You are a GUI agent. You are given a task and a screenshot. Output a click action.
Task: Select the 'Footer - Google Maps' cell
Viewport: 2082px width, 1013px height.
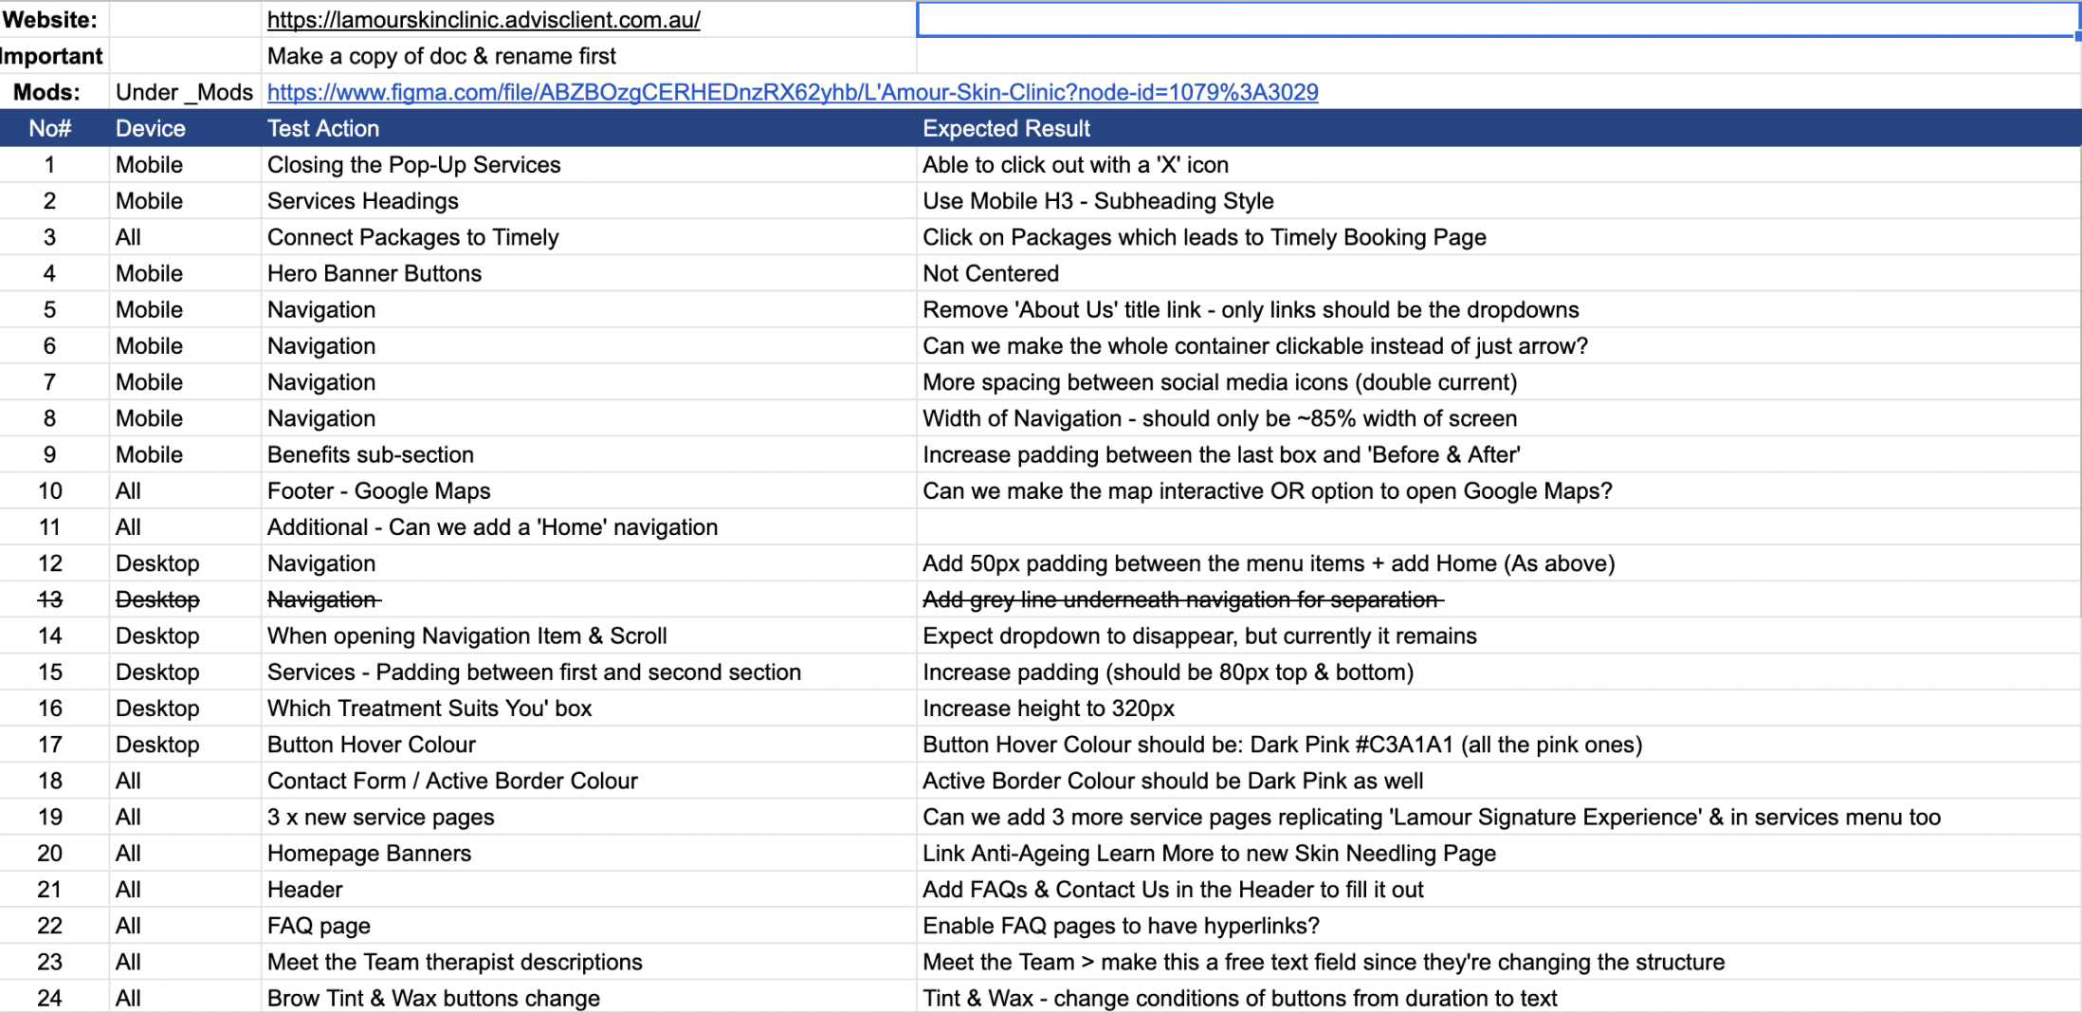[589, 491]
